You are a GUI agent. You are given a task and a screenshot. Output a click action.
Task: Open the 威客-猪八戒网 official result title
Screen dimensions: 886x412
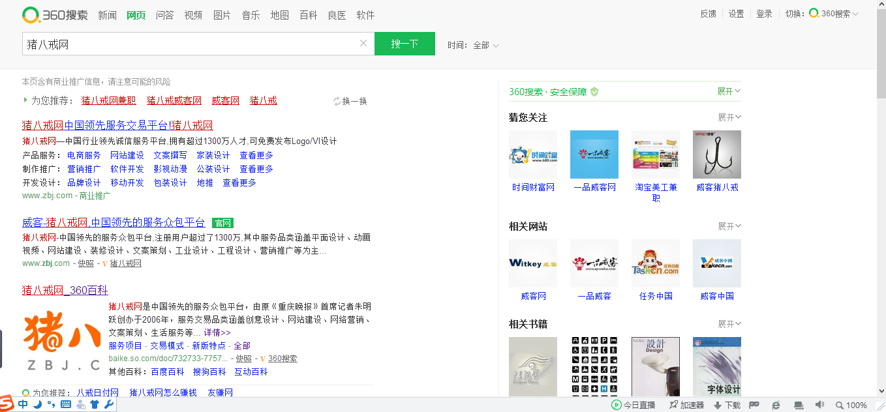[x=114, y=223]
